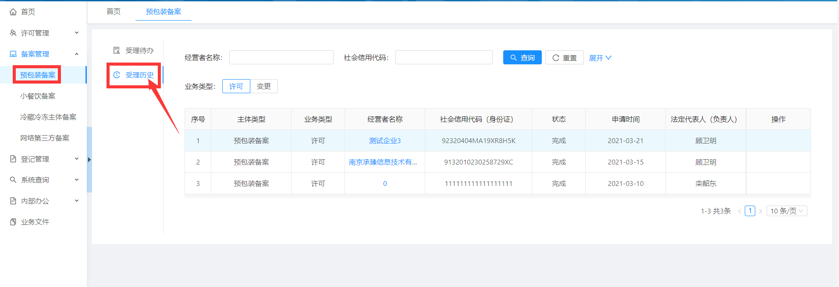Viewport: 839px width, 287px height.
Task: Open 小餐饮备案 menu item
Action: point(38,96)
